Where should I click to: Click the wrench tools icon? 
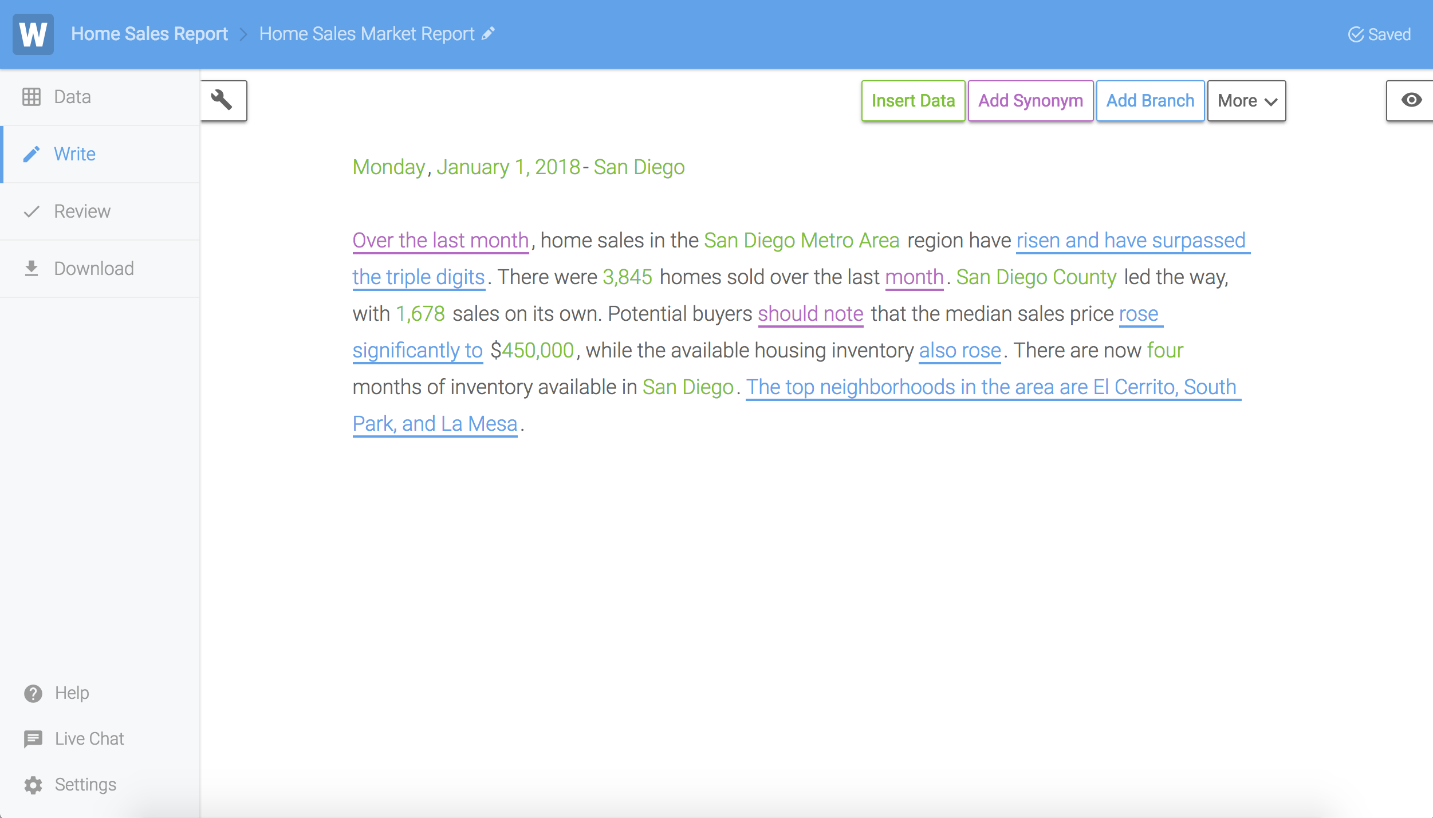222,100
